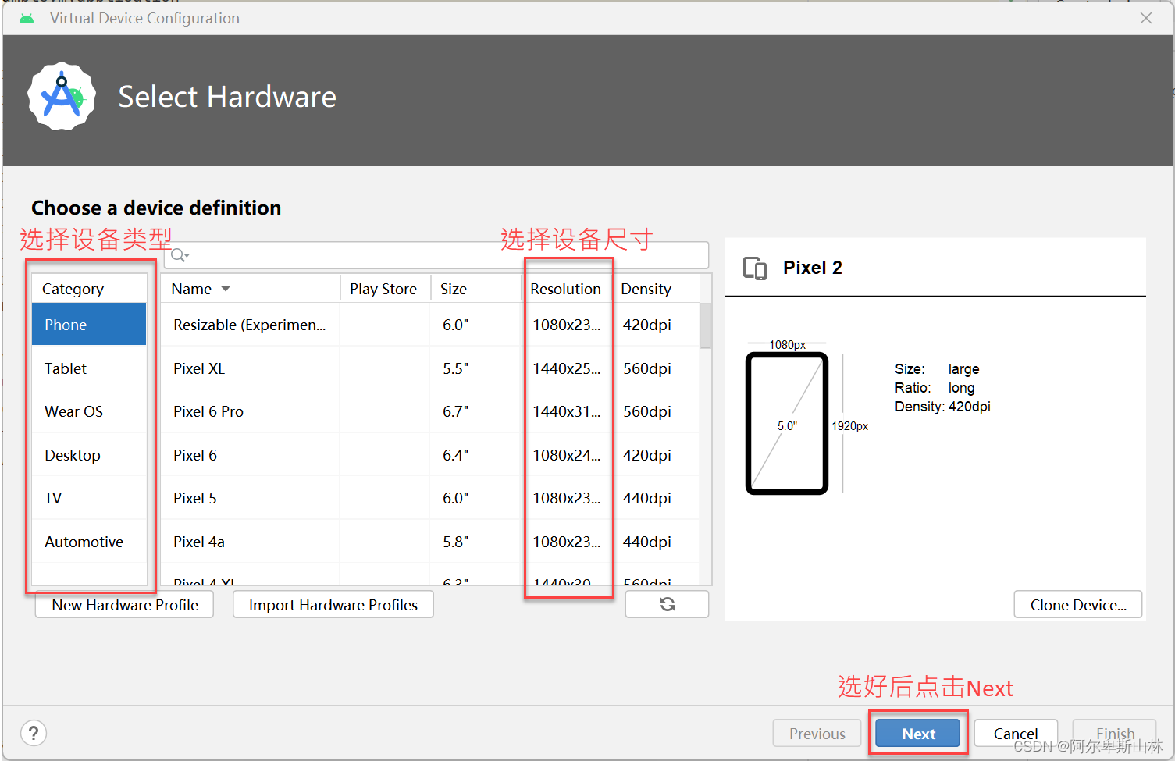Image resolution: width=1175 pixels, height=761 pixels.
Task: Click the 420dpi density of Pixel 6
Action: tap(647, 455)
